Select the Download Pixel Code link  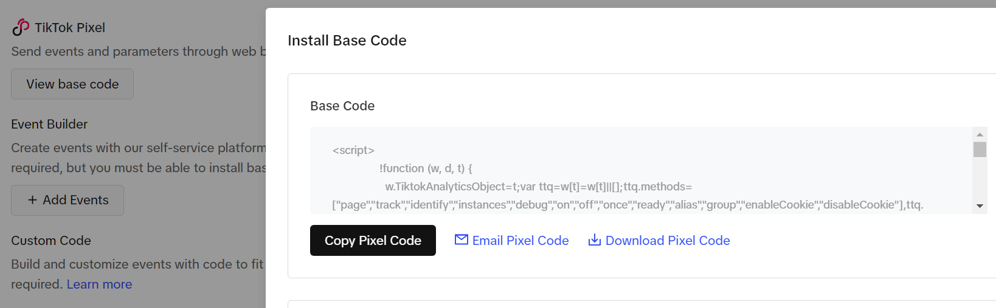point(668,241)
